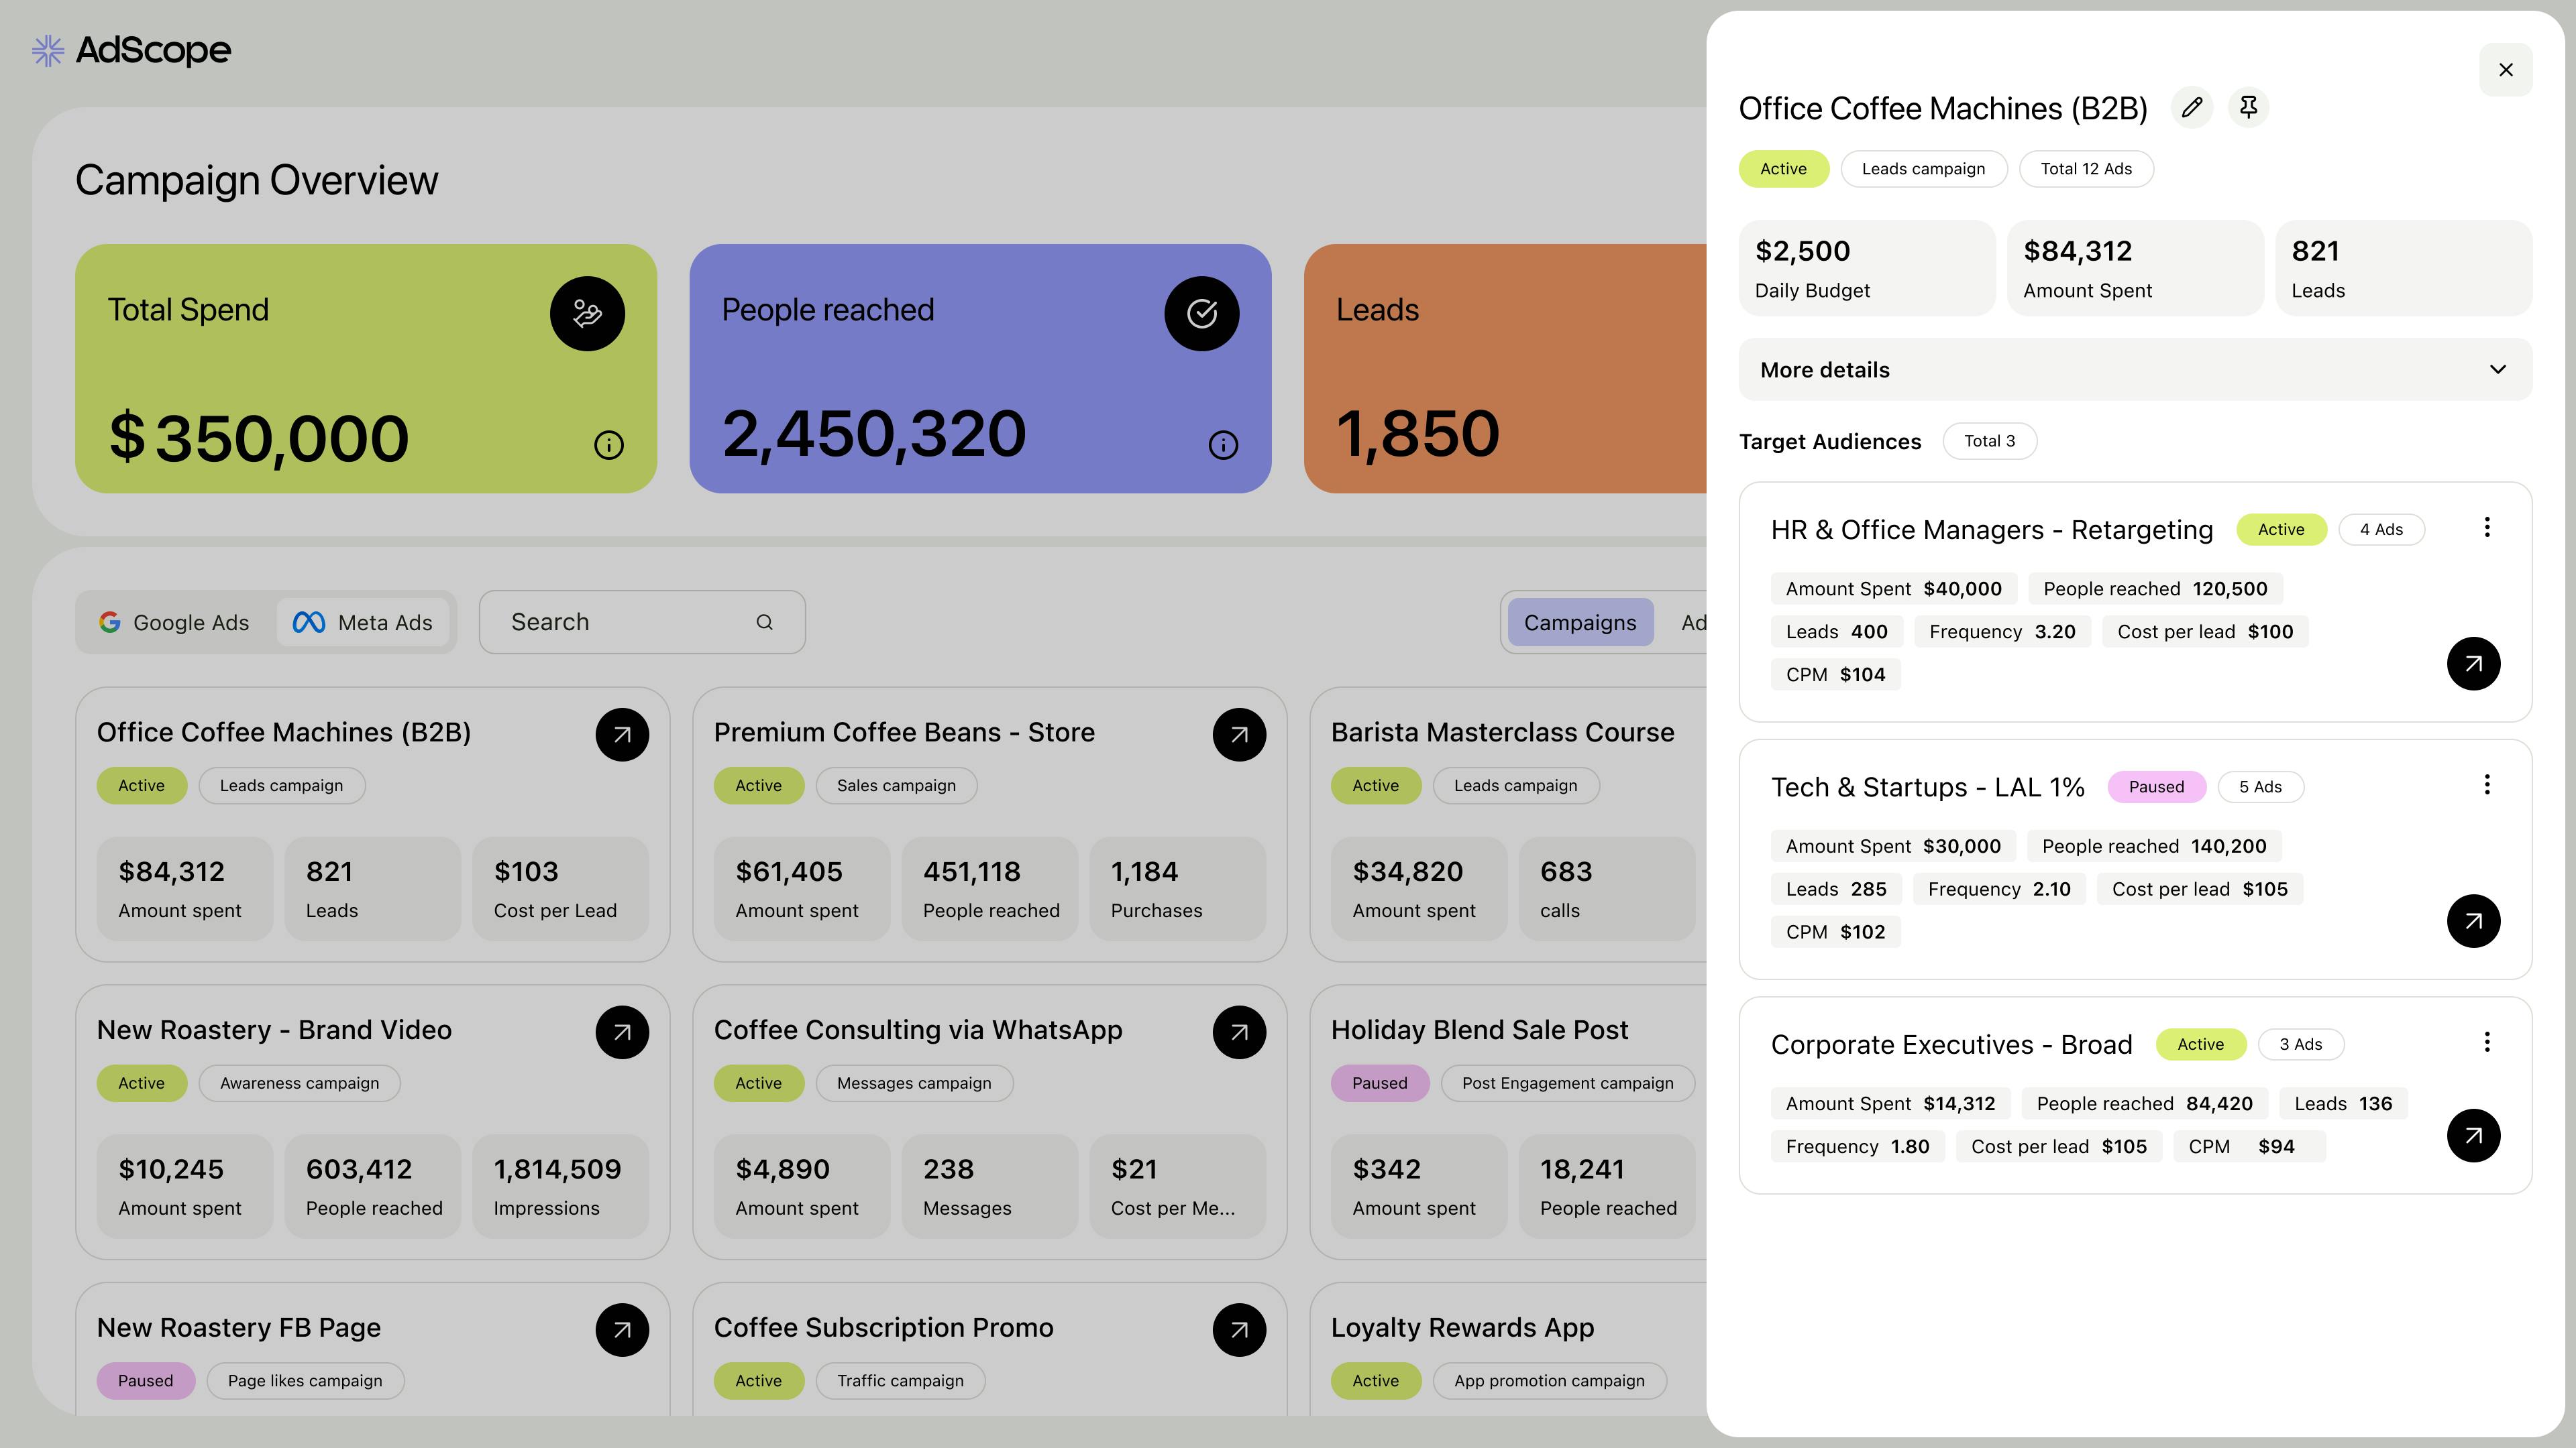Screen dimensions: 2576x1448
Task: Open Corporate Executives Broad audience arrow
Action: [2473, 1136]
